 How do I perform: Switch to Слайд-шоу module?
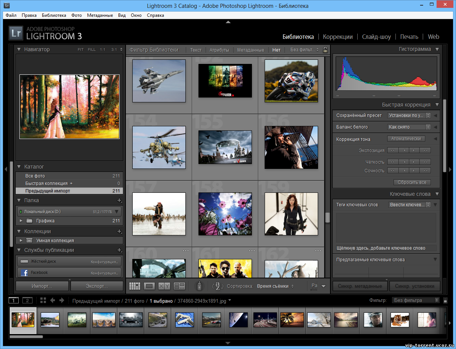click(376, 37)
